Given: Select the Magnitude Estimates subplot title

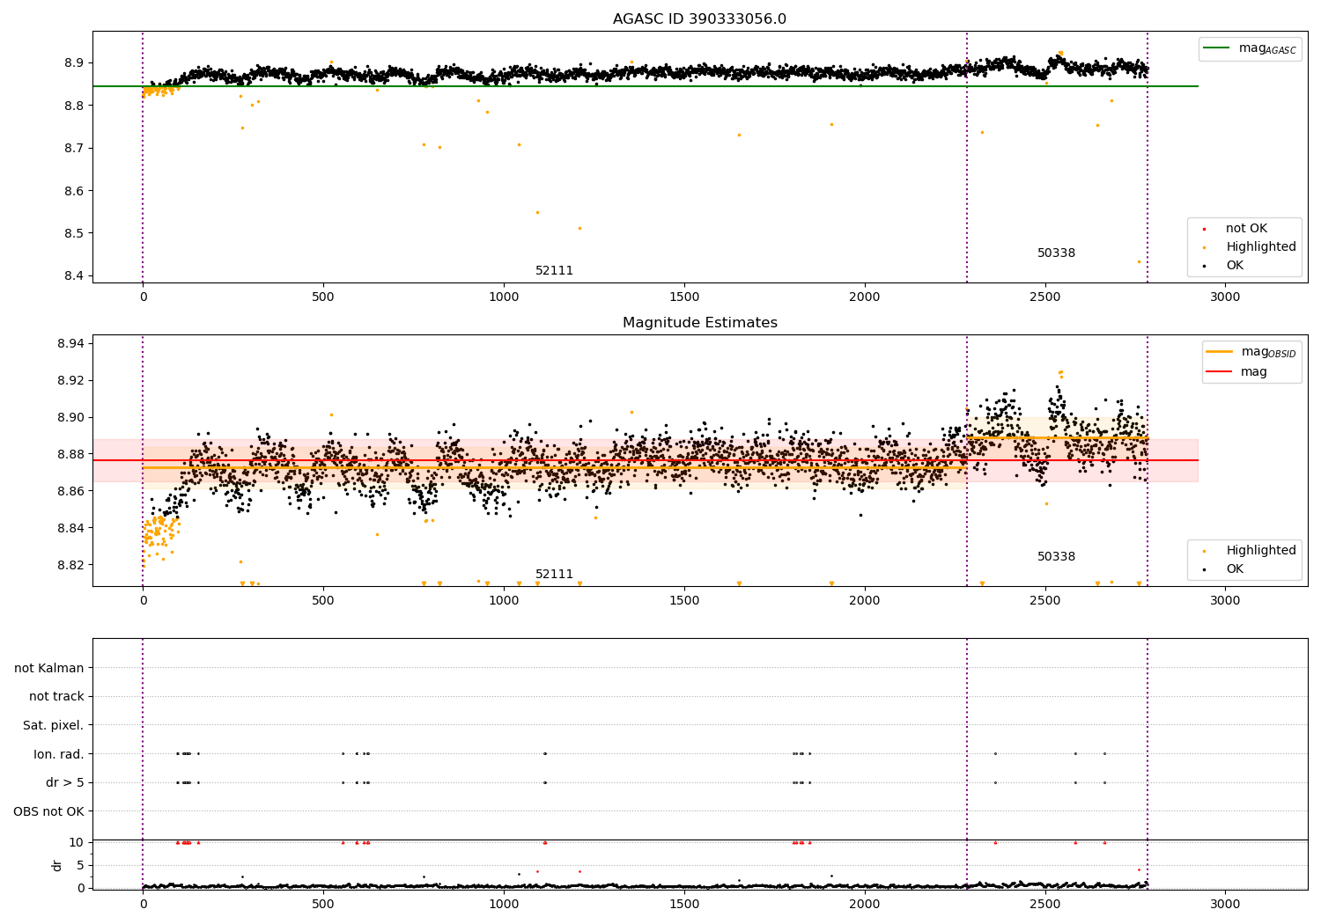Looking at the screenshot, I should click(x=699, y=323).
